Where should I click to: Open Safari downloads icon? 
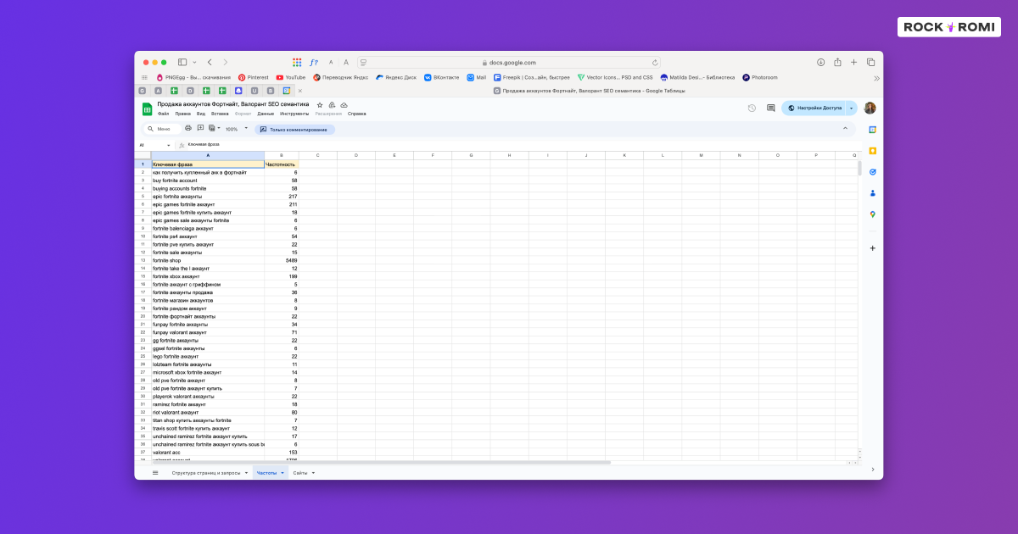pyautogui.click(x=820, y=62)
